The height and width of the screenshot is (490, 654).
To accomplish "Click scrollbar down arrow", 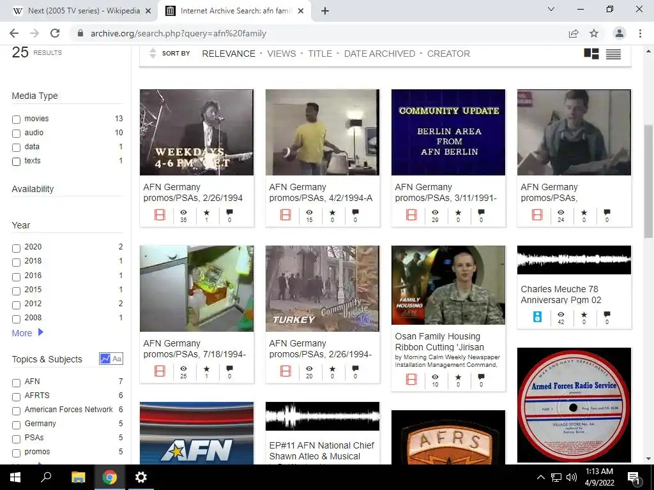I will tap(648, 459).
